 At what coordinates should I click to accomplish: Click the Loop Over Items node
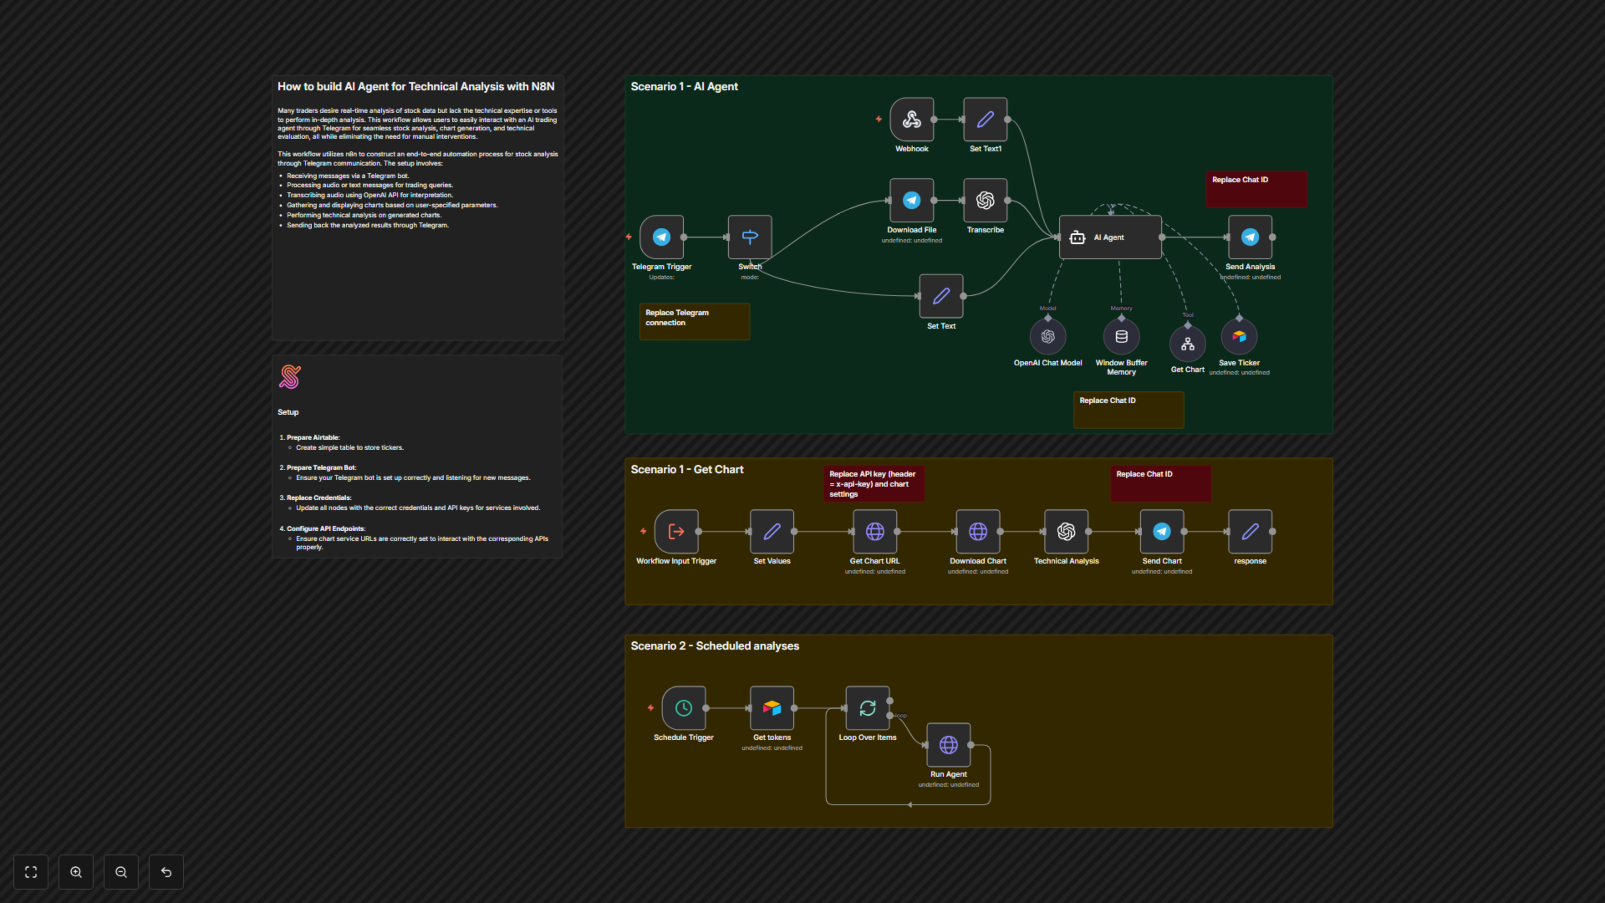click(x=867, y=707)
